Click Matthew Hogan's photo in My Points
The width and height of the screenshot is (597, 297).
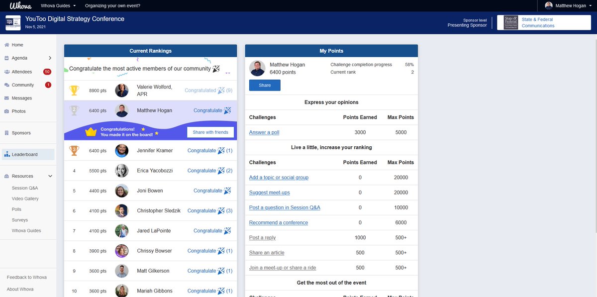(257, 69)
